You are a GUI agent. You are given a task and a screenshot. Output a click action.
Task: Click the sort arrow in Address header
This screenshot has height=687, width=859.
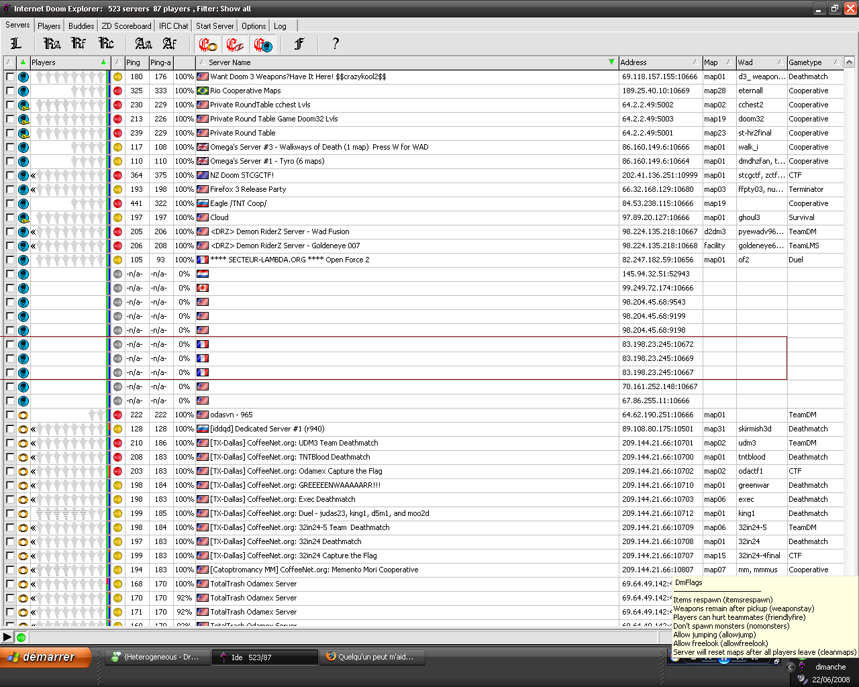(695, 62)
